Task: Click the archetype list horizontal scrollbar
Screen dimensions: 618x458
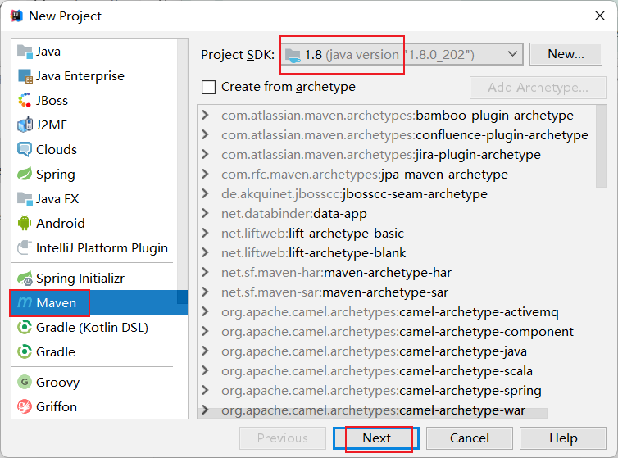Action: point(372,414)
